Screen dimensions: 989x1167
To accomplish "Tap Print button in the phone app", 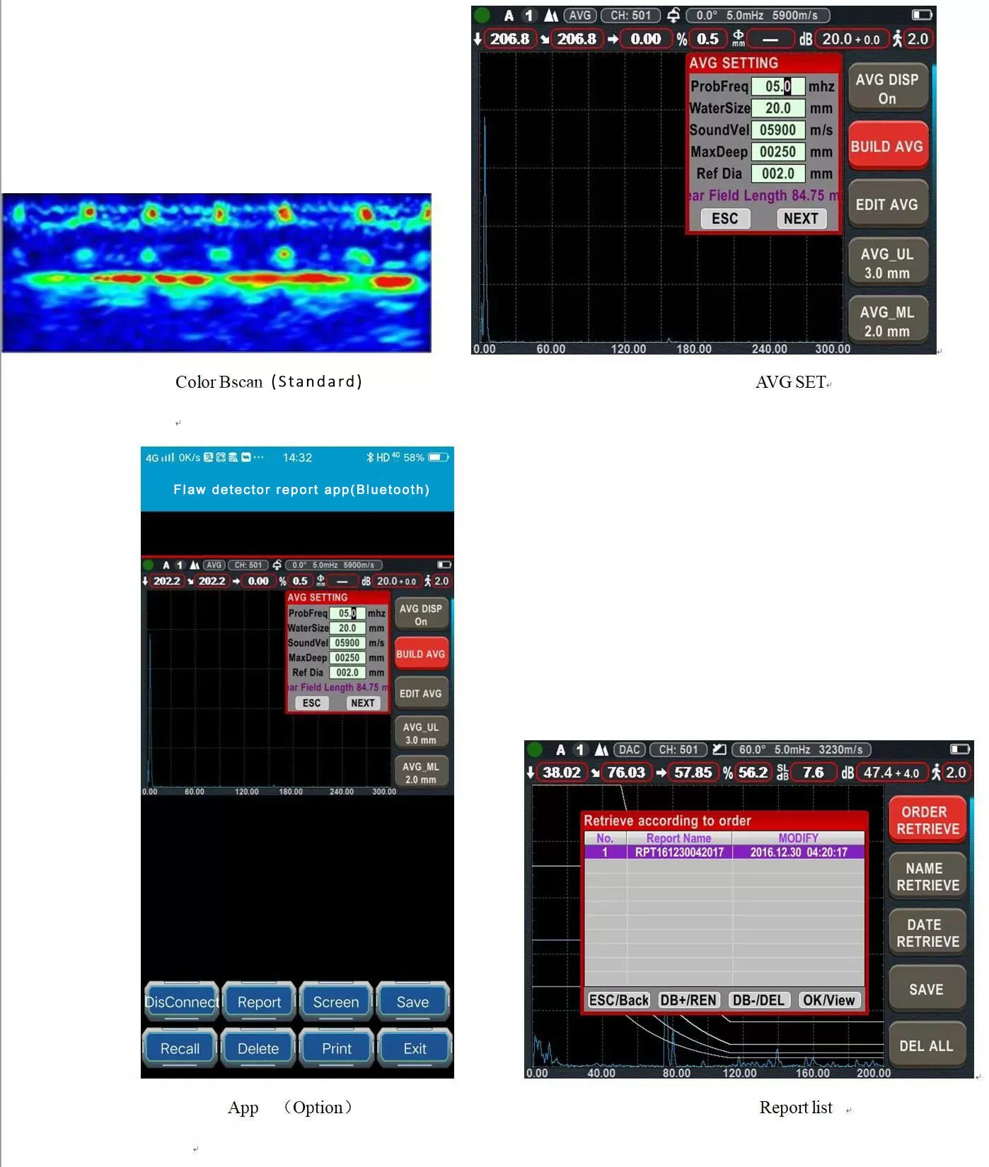I will pos(337,1049).
